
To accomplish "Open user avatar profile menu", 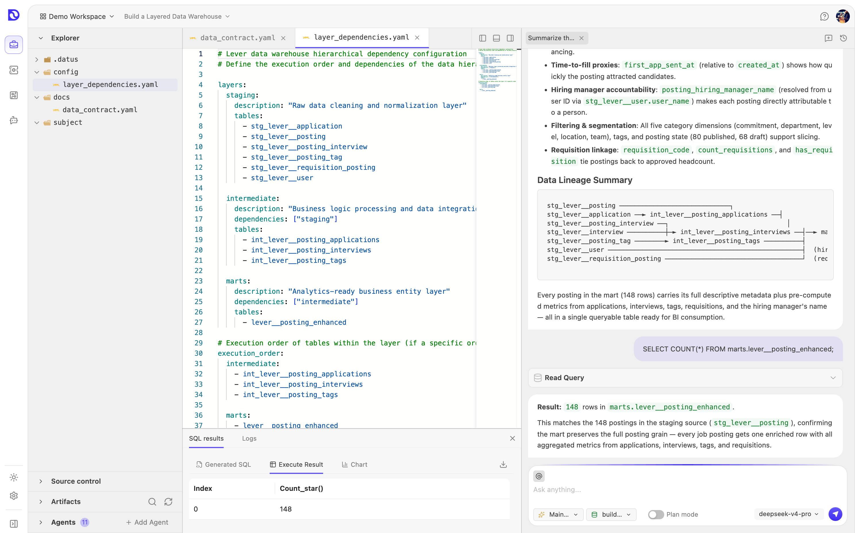I will [x=843, y=17].
